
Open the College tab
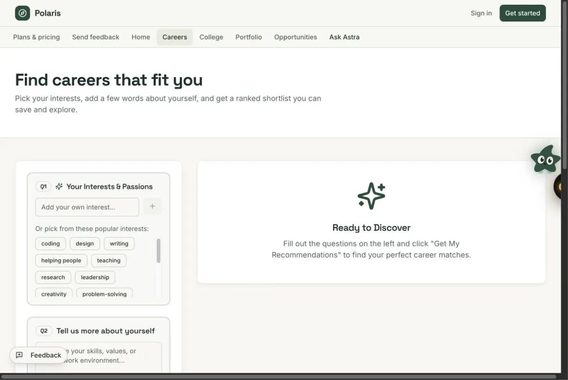[211, 37]
